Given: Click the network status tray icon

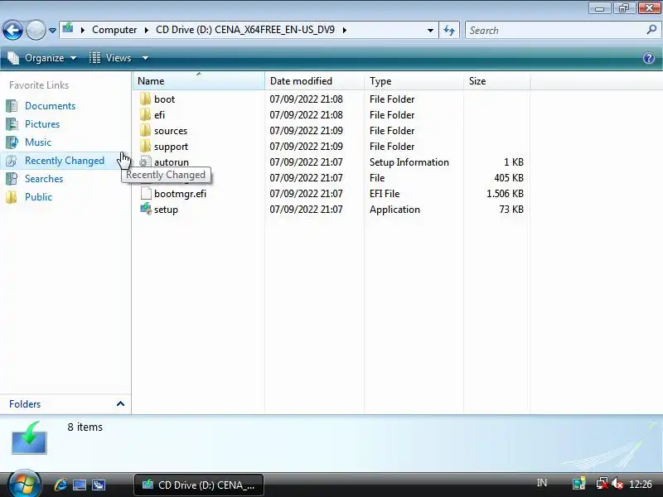Looking at the screenshot, I should 603,483.
